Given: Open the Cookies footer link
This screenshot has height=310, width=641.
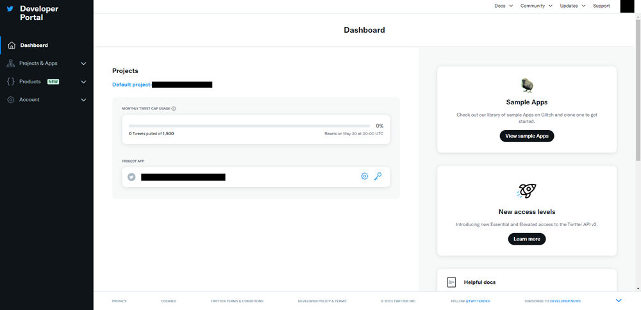Looking at the screenshot, I should (169, 301).
